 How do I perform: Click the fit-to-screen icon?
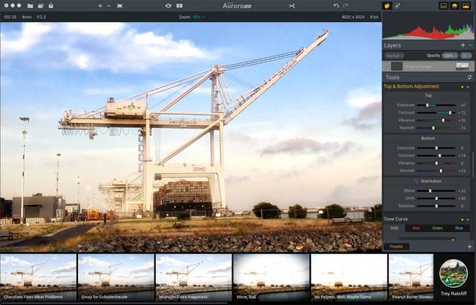click(x=120, y=6)
